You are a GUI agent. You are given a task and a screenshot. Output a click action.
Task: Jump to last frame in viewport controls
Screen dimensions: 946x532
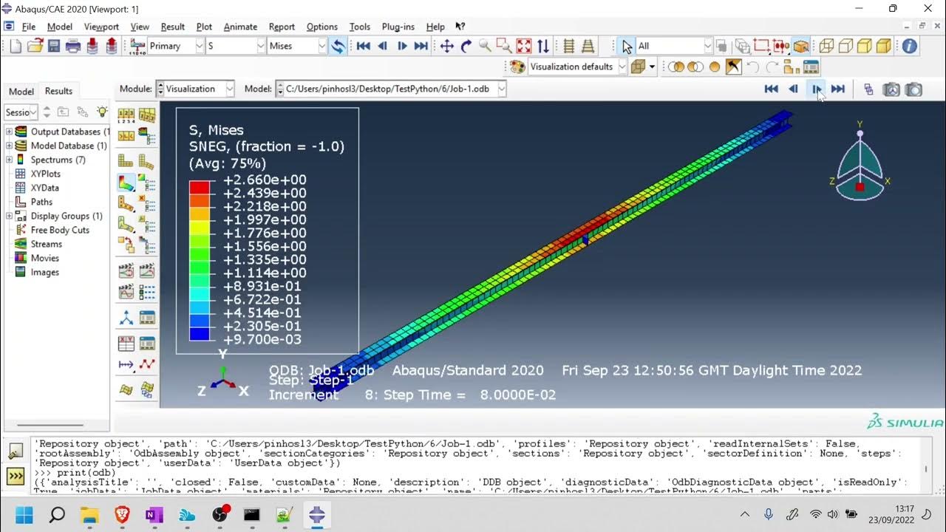tap(838, 89)
